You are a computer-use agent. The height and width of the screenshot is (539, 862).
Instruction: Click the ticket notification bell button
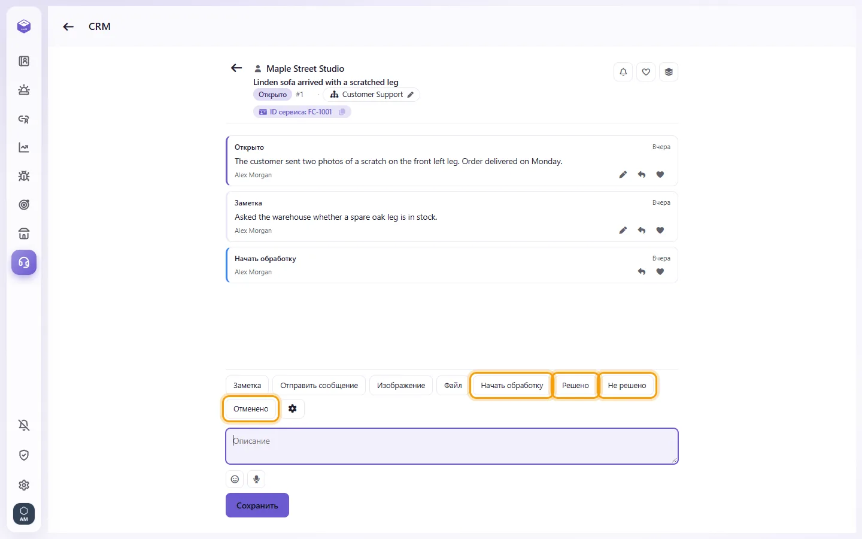pyautogui.click(x=623, y=72)
